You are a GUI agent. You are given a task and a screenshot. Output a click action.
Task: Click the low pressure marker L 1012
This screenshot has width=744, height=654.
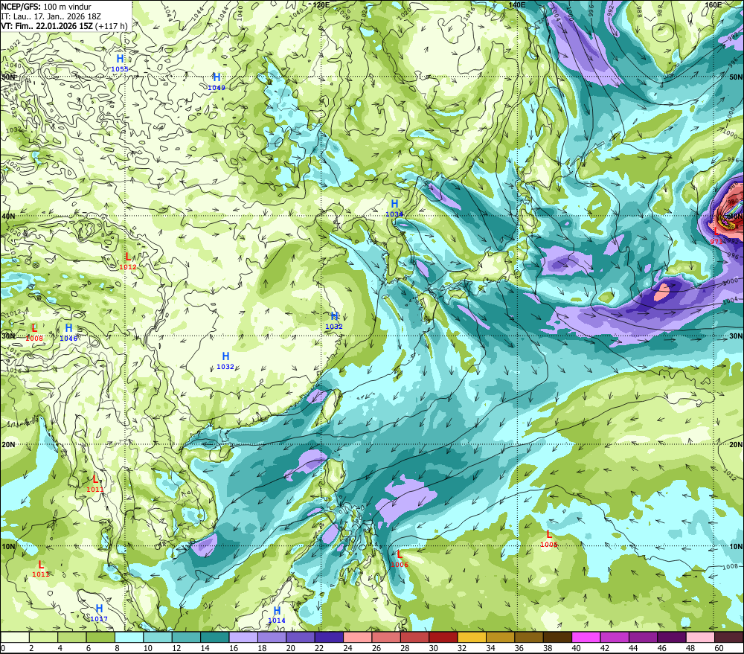[128, 261]
